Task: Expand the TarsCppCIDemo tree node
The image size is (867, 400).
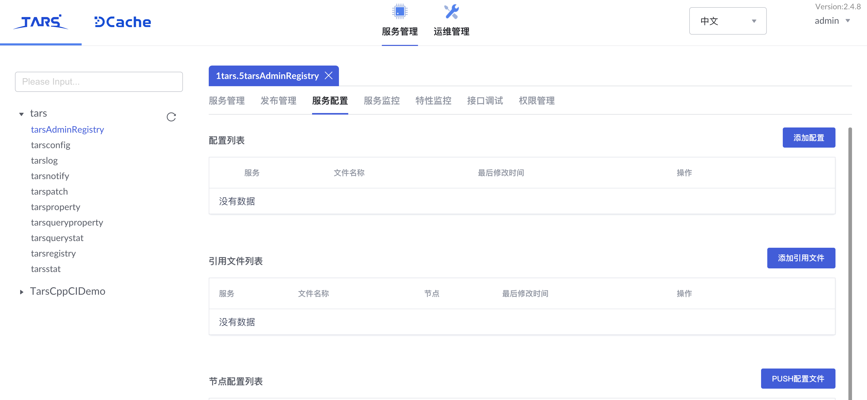Action: (x=21, y=292)
